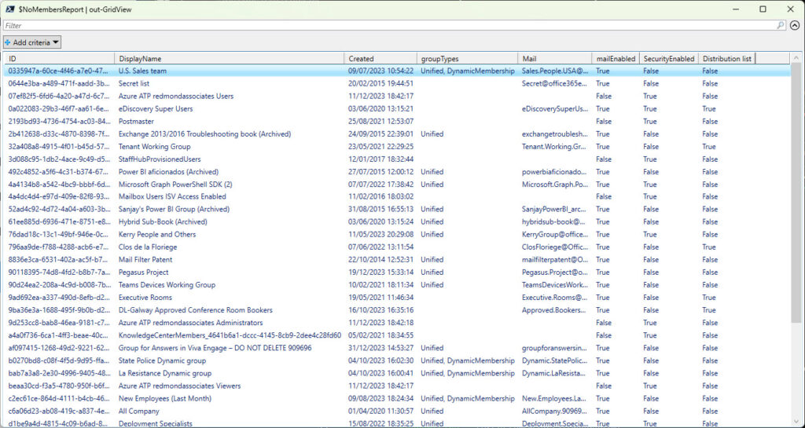Select the Postmaster row
The height and width of the screenshot is (428, 805).
tap(397, 122)
